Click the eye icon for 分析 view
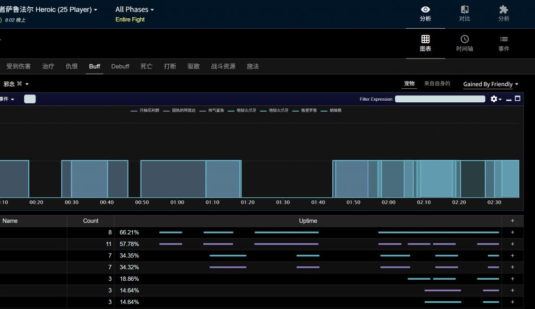 pos(425,10)
